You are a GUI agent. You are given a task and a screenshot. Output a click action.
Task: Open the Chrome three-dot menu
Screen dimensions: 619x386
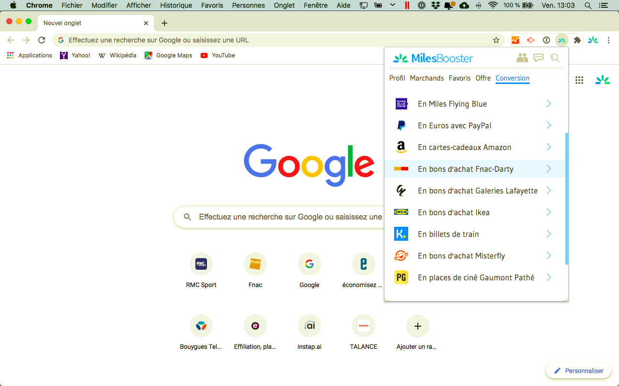(609, 40)
